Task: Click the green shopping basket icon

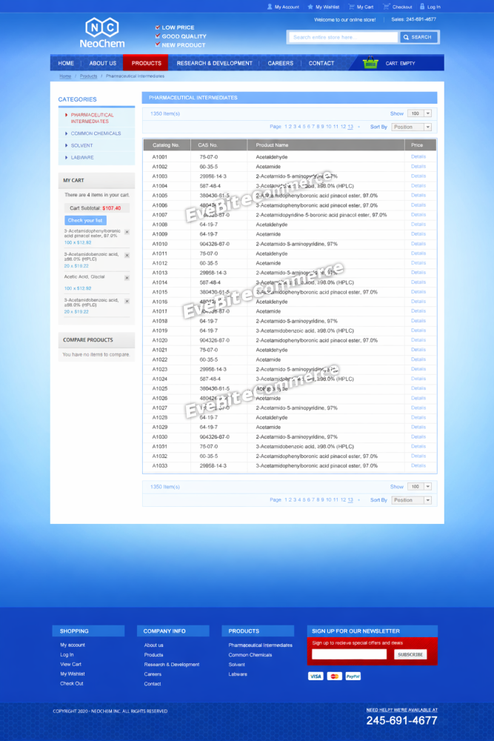Action: pyautogui.click(x=370, y=63)
